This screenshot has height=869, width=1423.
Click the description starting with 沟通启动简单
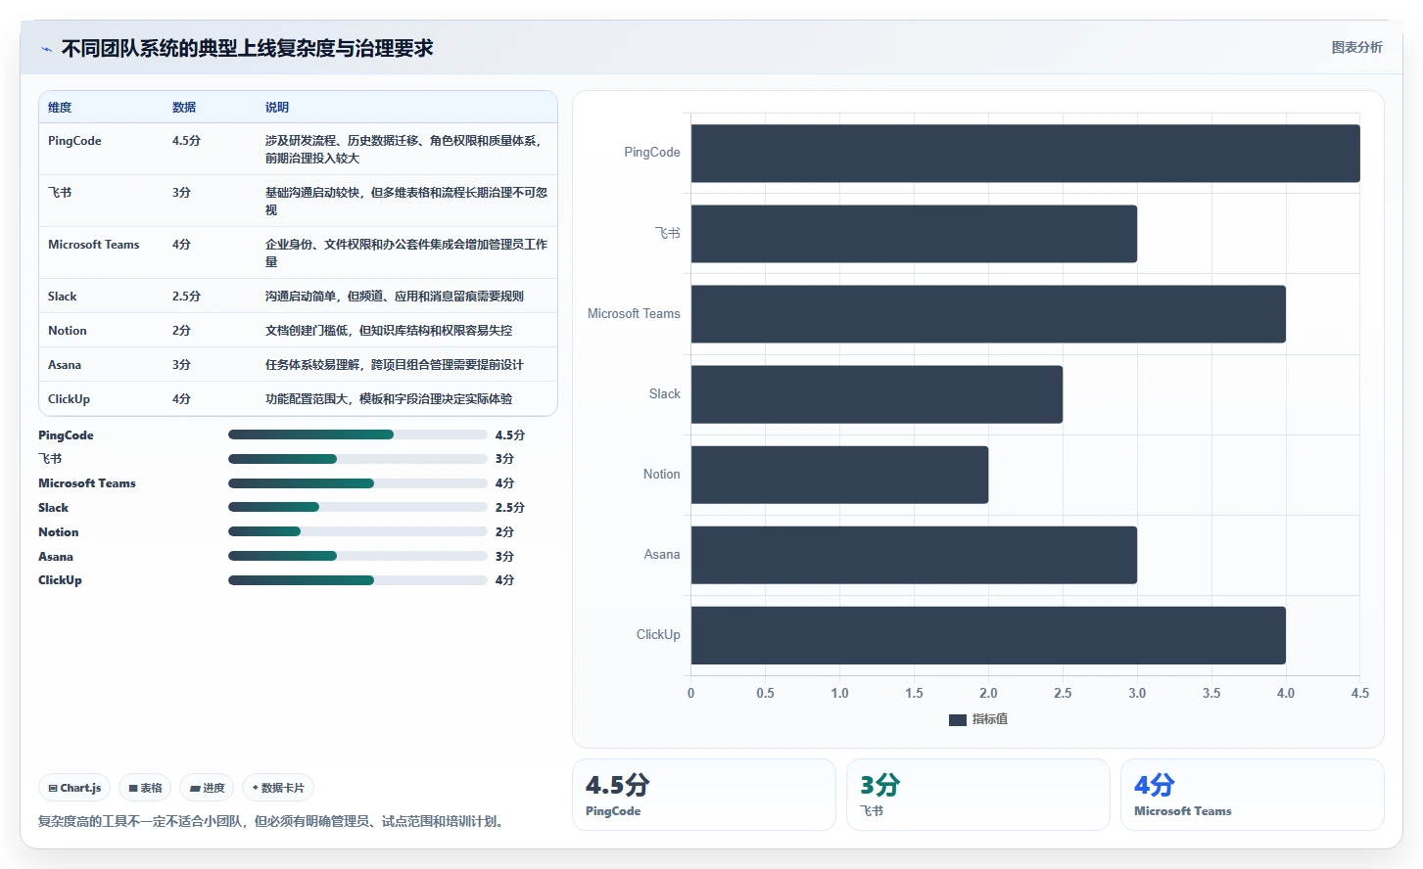tap(395, 297)
